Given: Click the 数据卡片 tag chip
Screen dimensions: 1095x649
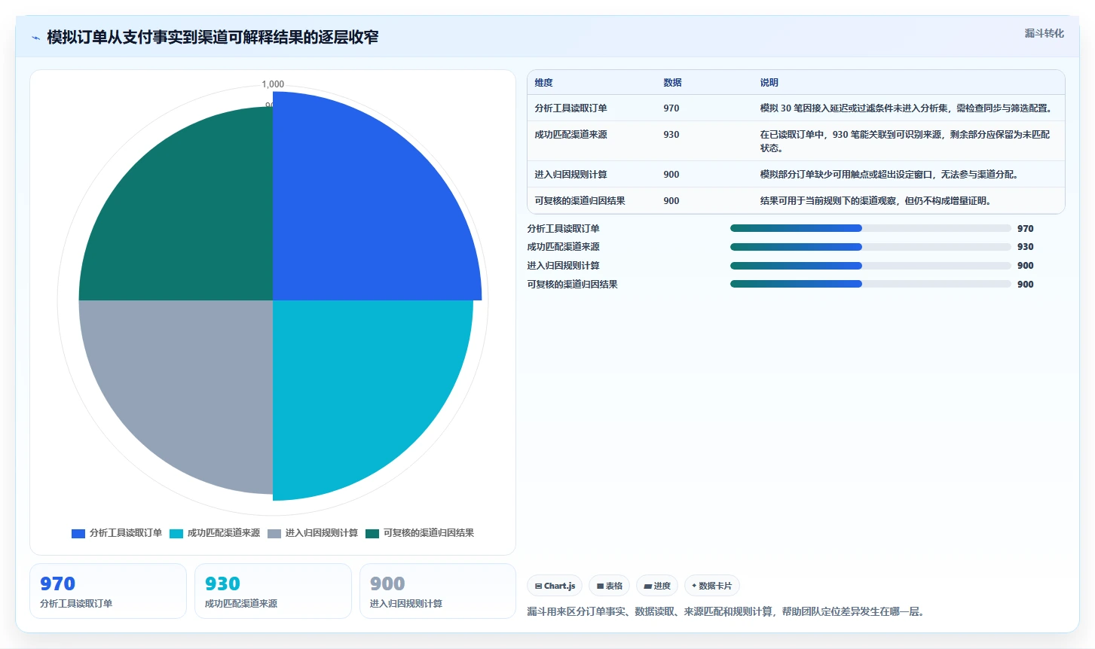Looking at the screenshot, I should 711,586.
